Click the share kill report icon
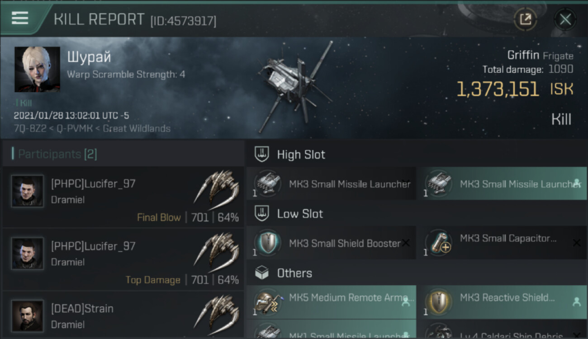The width and height of the screenshot is (588, 339). click(525, 19)
